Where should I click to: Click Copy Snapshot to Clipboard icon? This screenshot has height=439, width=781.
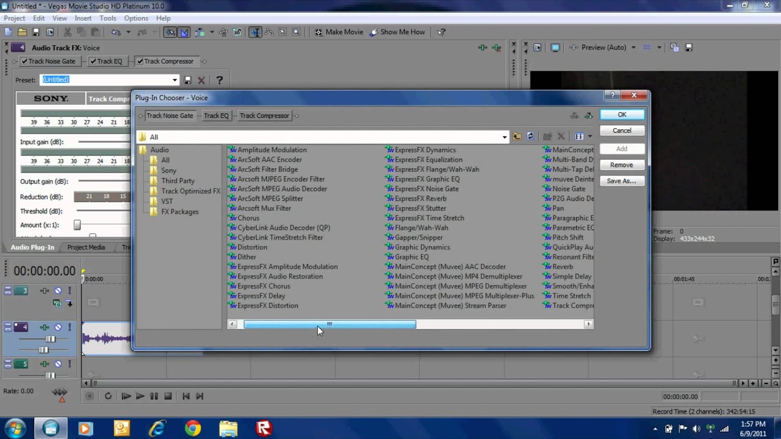tap(674, 48)
